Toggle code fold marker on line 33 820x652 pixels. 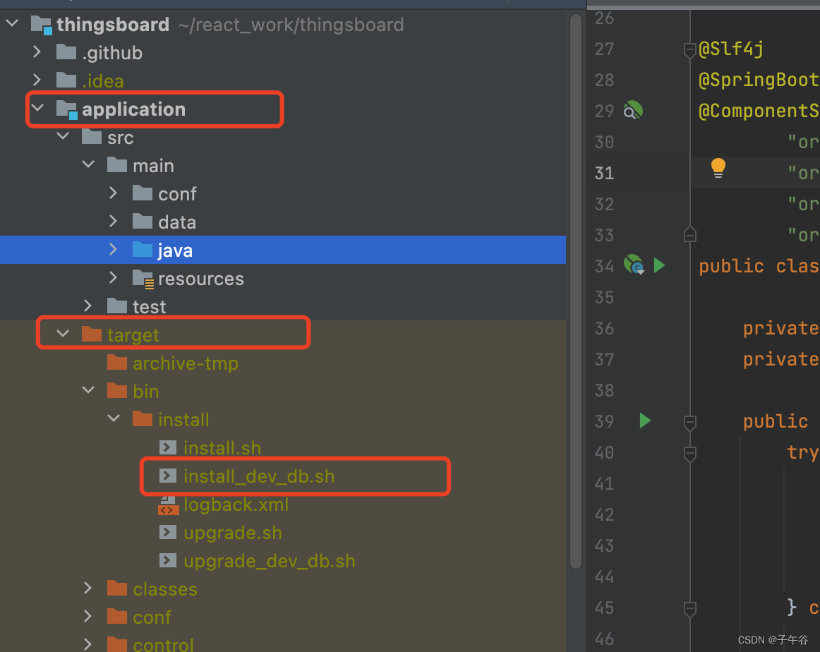(x=689, y=234)
